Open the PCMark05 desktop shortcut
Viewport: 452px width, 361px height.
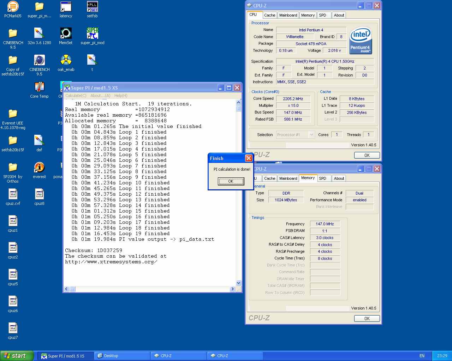pos(13,10)
